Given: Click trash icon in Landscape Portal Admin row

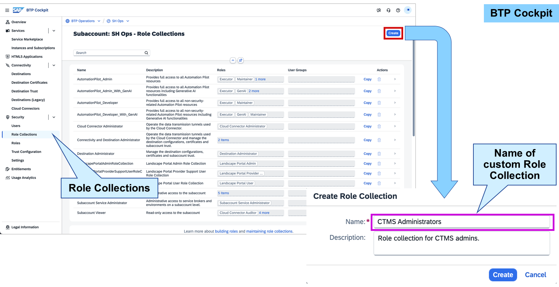Looking at the screenshot, I should [x=379, y=163].
